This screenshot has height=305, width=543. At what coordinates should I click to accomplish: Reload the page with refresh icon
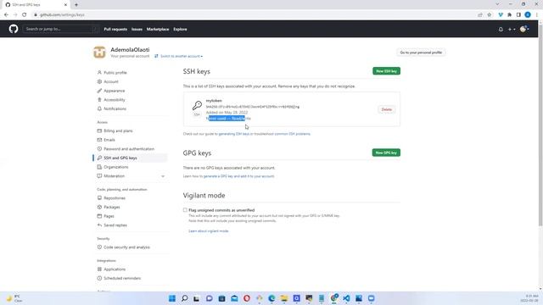click(x=24, y=14)
